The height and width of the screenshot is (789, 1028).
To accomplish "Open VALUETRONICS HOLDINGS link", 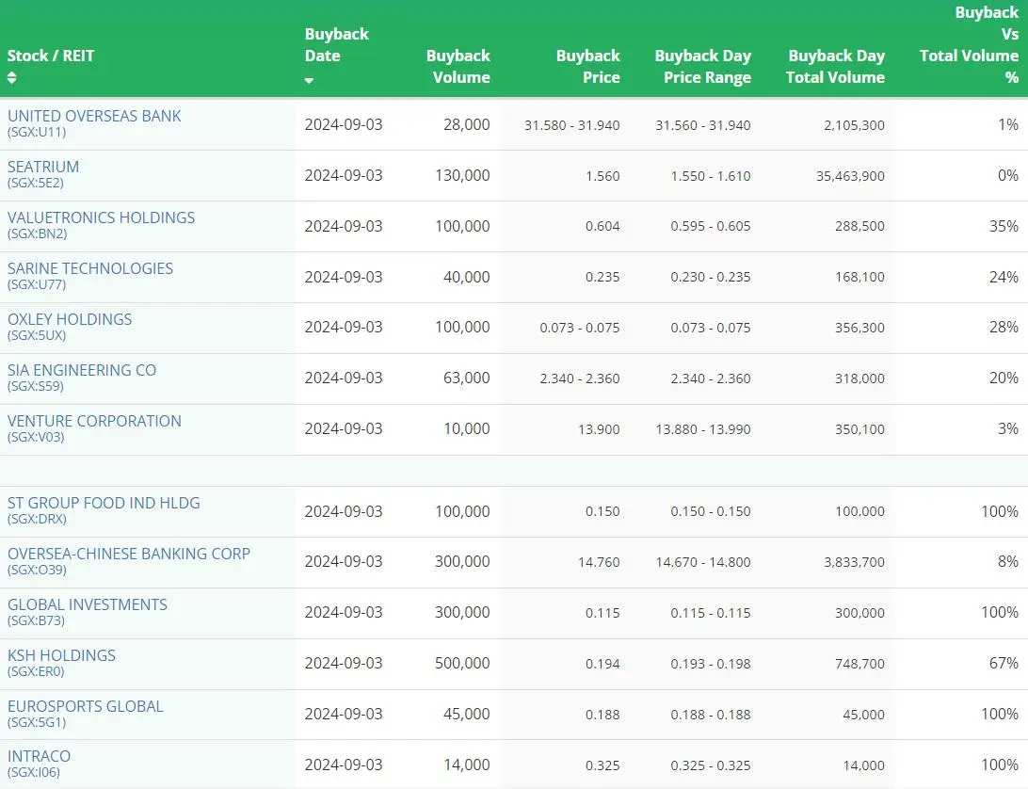I will coord(101,217).
